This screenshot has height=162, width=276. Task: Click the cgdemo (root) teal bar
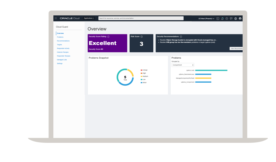(211, 70)
